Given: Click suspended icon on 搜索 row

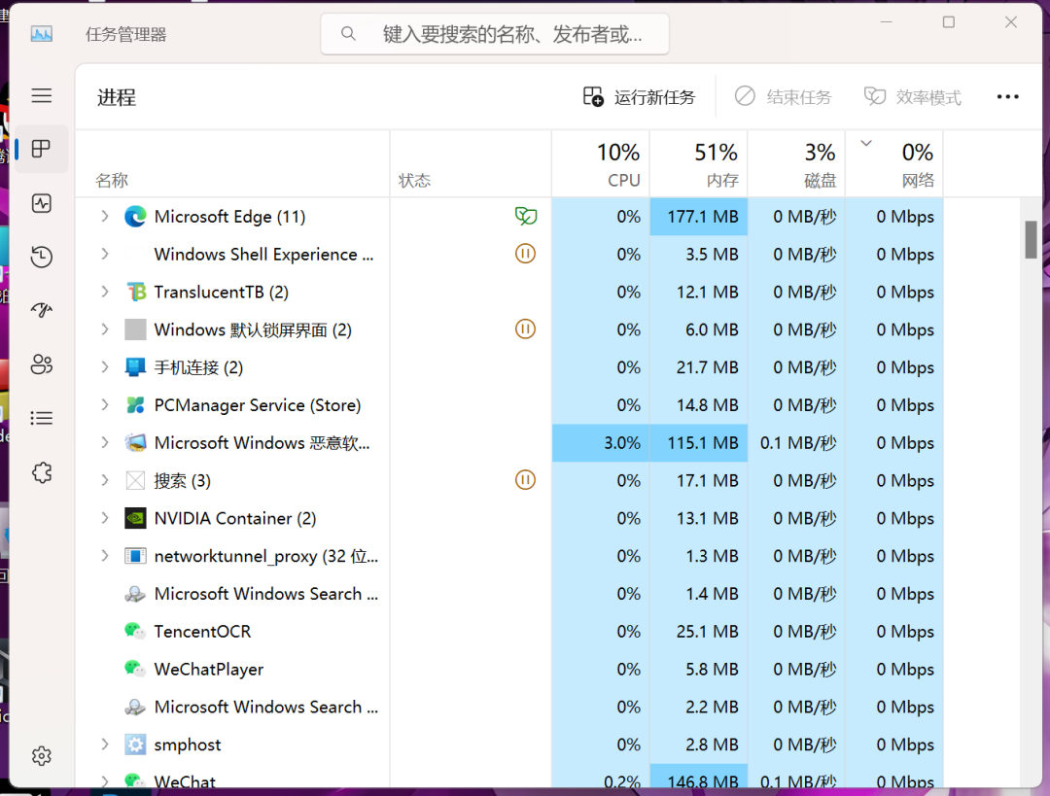Looking at the screenshot, I should pyautogui.click(x=525, y=480).
